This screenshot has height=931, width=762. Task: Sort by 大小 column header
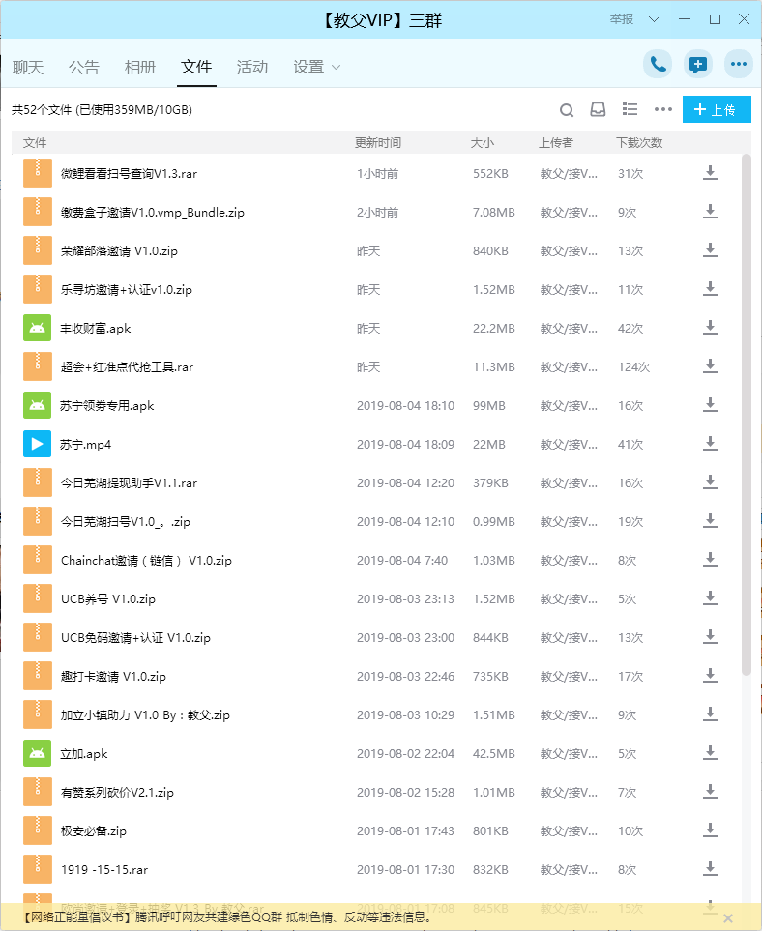[x=483, y=142]
